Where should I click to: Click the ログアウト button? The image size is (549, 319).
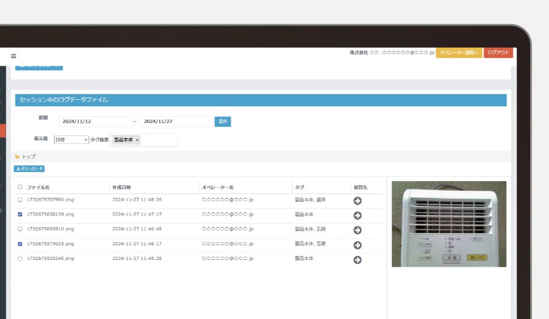click(498, 53)
